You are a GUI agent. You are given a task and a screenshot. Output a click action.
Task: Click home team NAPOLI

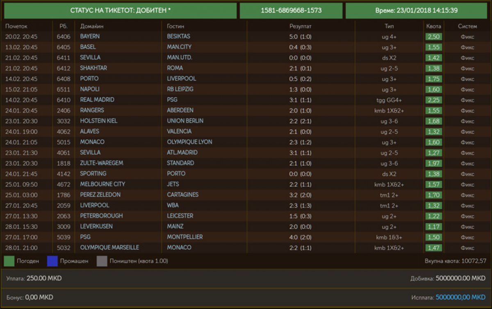tap(90, 89)
